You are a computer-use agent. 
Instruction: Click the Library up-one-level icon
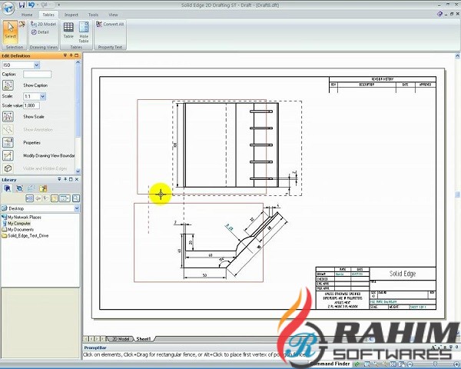[46, 198]
